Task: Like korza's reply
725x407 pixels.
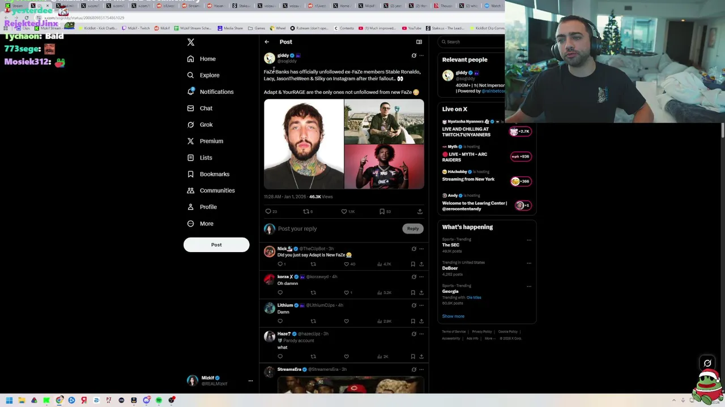Action: 346,293
